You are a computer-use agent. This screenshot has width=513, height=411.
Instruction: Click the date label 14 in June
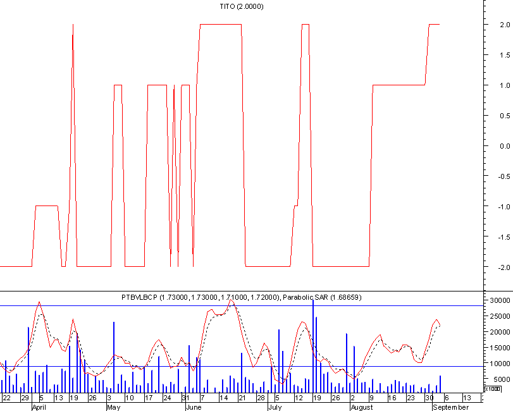pos(223,398)
